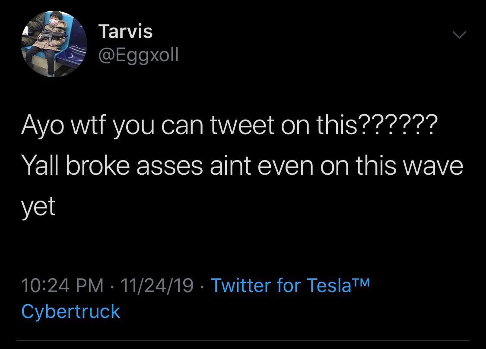
Task: Click the blue word Cybertruck
Action: 70,311
